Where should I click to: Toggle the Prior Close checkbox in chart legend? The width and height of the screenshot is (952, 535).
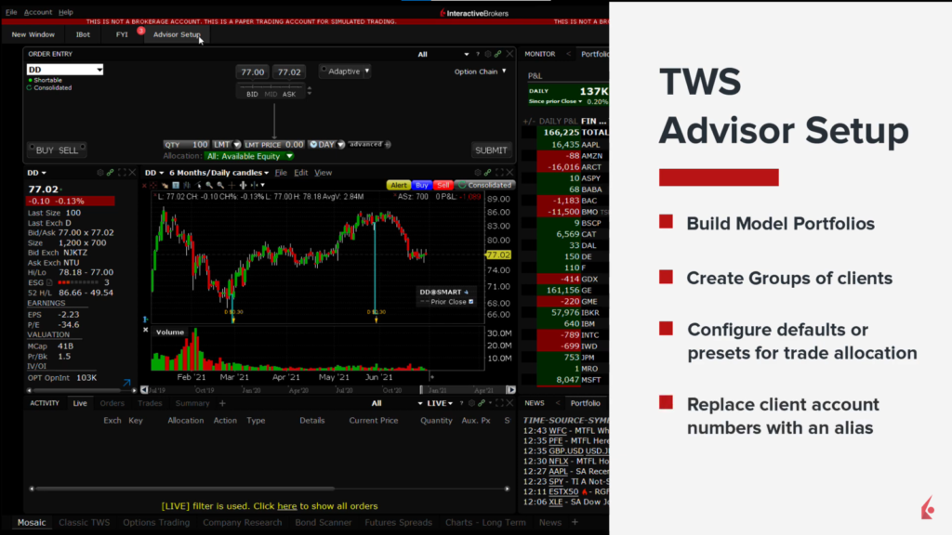tap(470, 302)
